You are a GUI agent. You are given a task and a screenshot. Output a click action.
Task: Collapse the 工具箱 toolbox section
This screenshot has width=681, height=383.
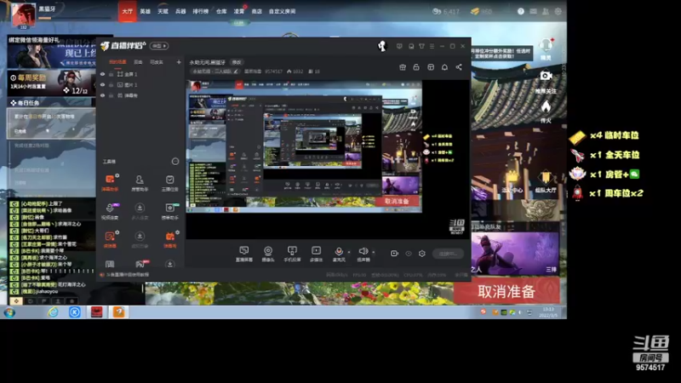pos(175,162)
